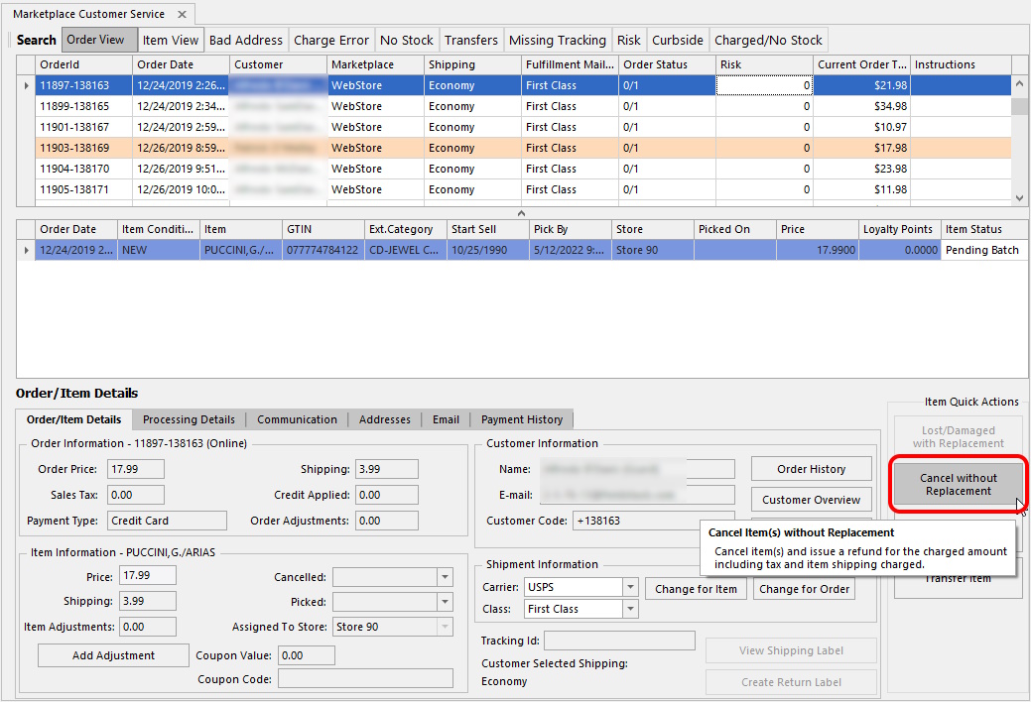Open the Class First Class dropdown

coord(630,610)
